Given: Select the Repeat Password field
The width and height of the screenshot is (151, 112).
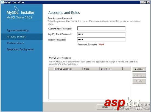Looking at the screenshot, I should click(x=101, y=40).
